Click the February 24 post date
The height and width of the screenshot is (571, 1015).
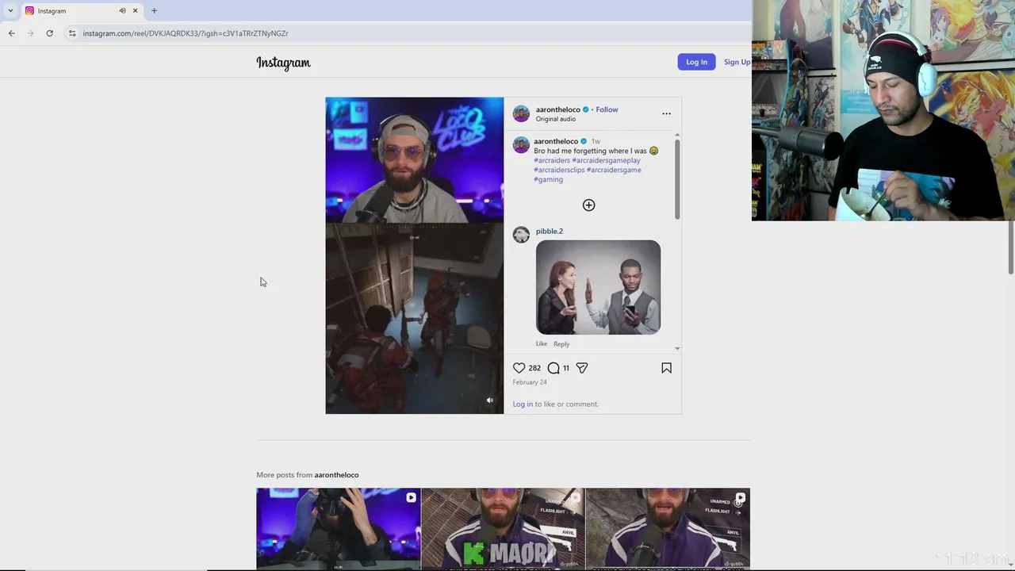pyautogui.click(x=530, y=382)
